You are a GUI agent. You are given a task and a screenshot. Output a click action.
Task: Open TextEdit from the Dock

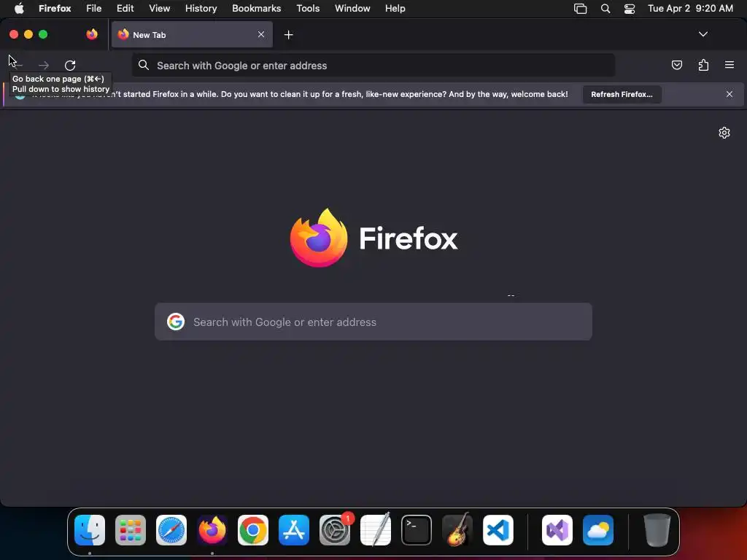point(376,530)
